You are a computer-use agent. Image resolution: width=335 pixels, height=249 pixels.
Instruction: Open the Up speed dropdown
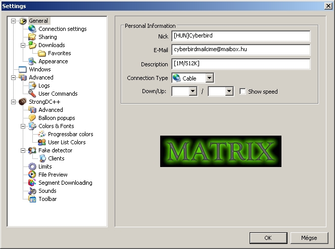coord(229,92)
